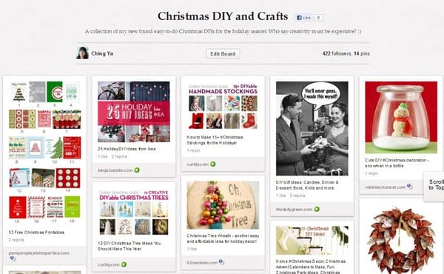Click green arrow icon beside curblycom under Christmas trees
The image size is (444, 274).
[x=124, y=264]
